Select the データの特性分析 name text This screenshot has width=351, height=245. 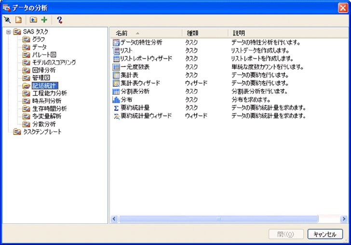[141, 42]
